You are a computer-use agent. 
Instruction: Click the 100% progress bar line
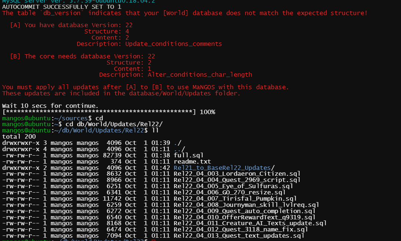click(109, 112)
